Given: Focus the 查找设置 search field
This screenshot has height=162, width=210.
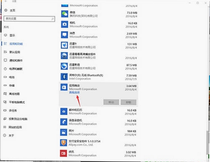Looking at the screenshot, I should [29, 19].
